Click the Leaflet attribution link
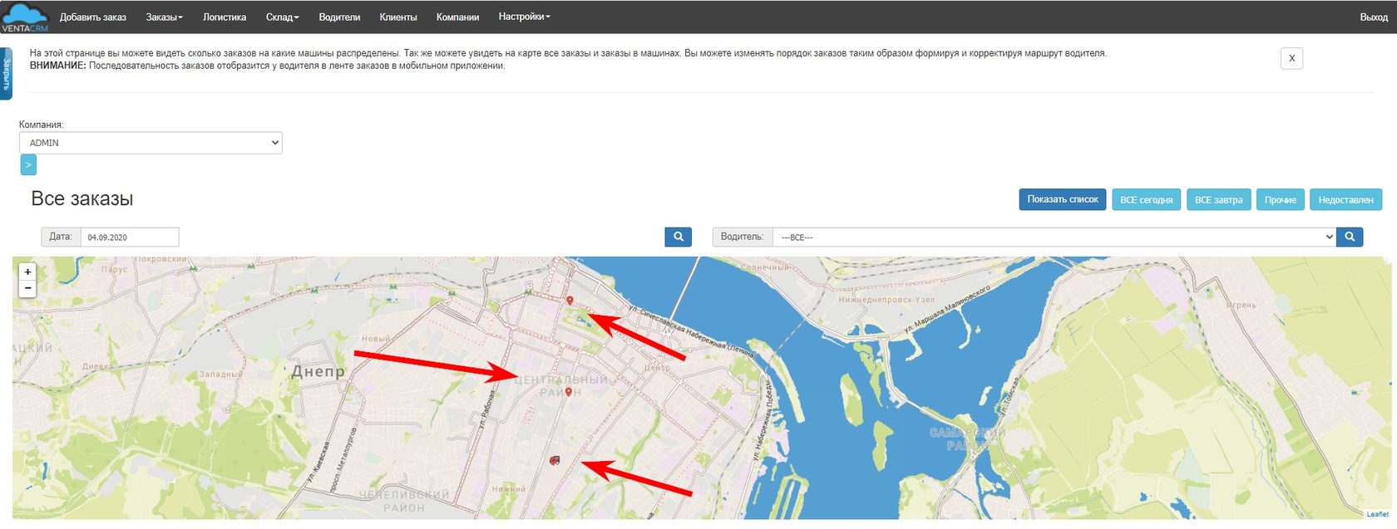Viewport: 1397px width, 529px height. 1377,515
